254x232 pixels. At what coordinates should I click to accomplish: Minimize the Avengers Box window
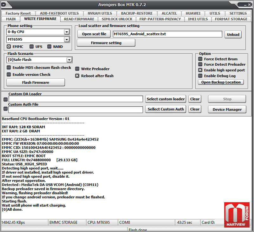(245, 5)
